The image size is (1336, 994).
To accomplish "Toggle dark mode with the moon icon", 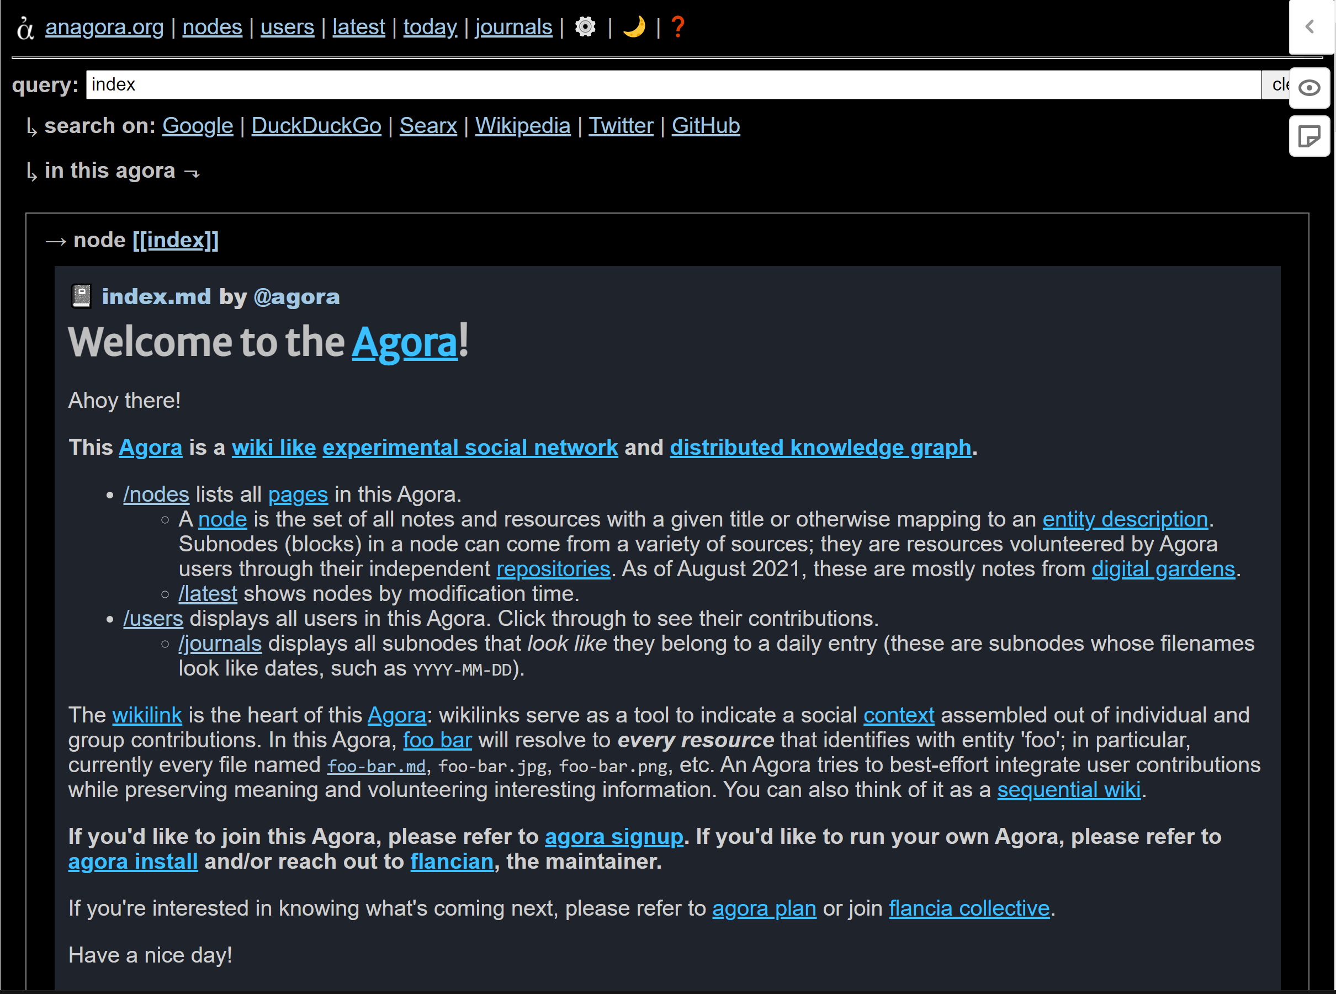I will [x=634, y=27].
